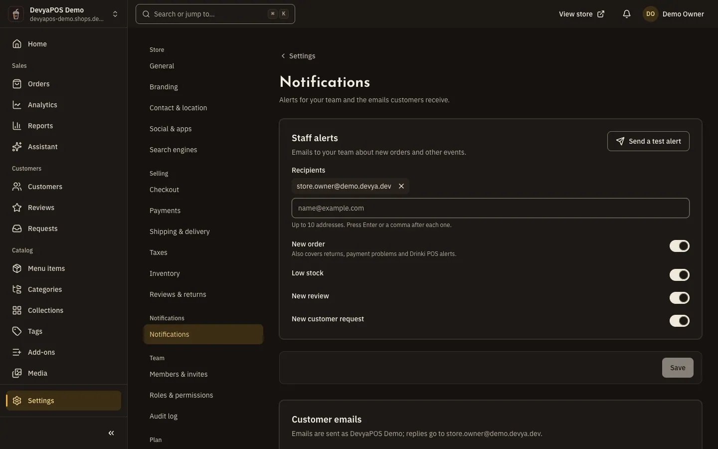Click Send a test alert button

point(648,141)
